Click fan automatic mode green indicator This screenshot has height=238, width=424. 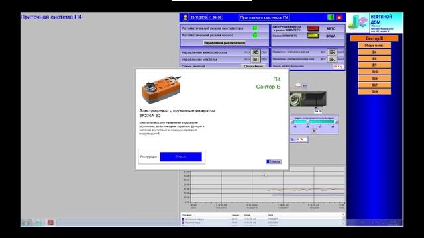pyautogui.click(x=255, y=28)
